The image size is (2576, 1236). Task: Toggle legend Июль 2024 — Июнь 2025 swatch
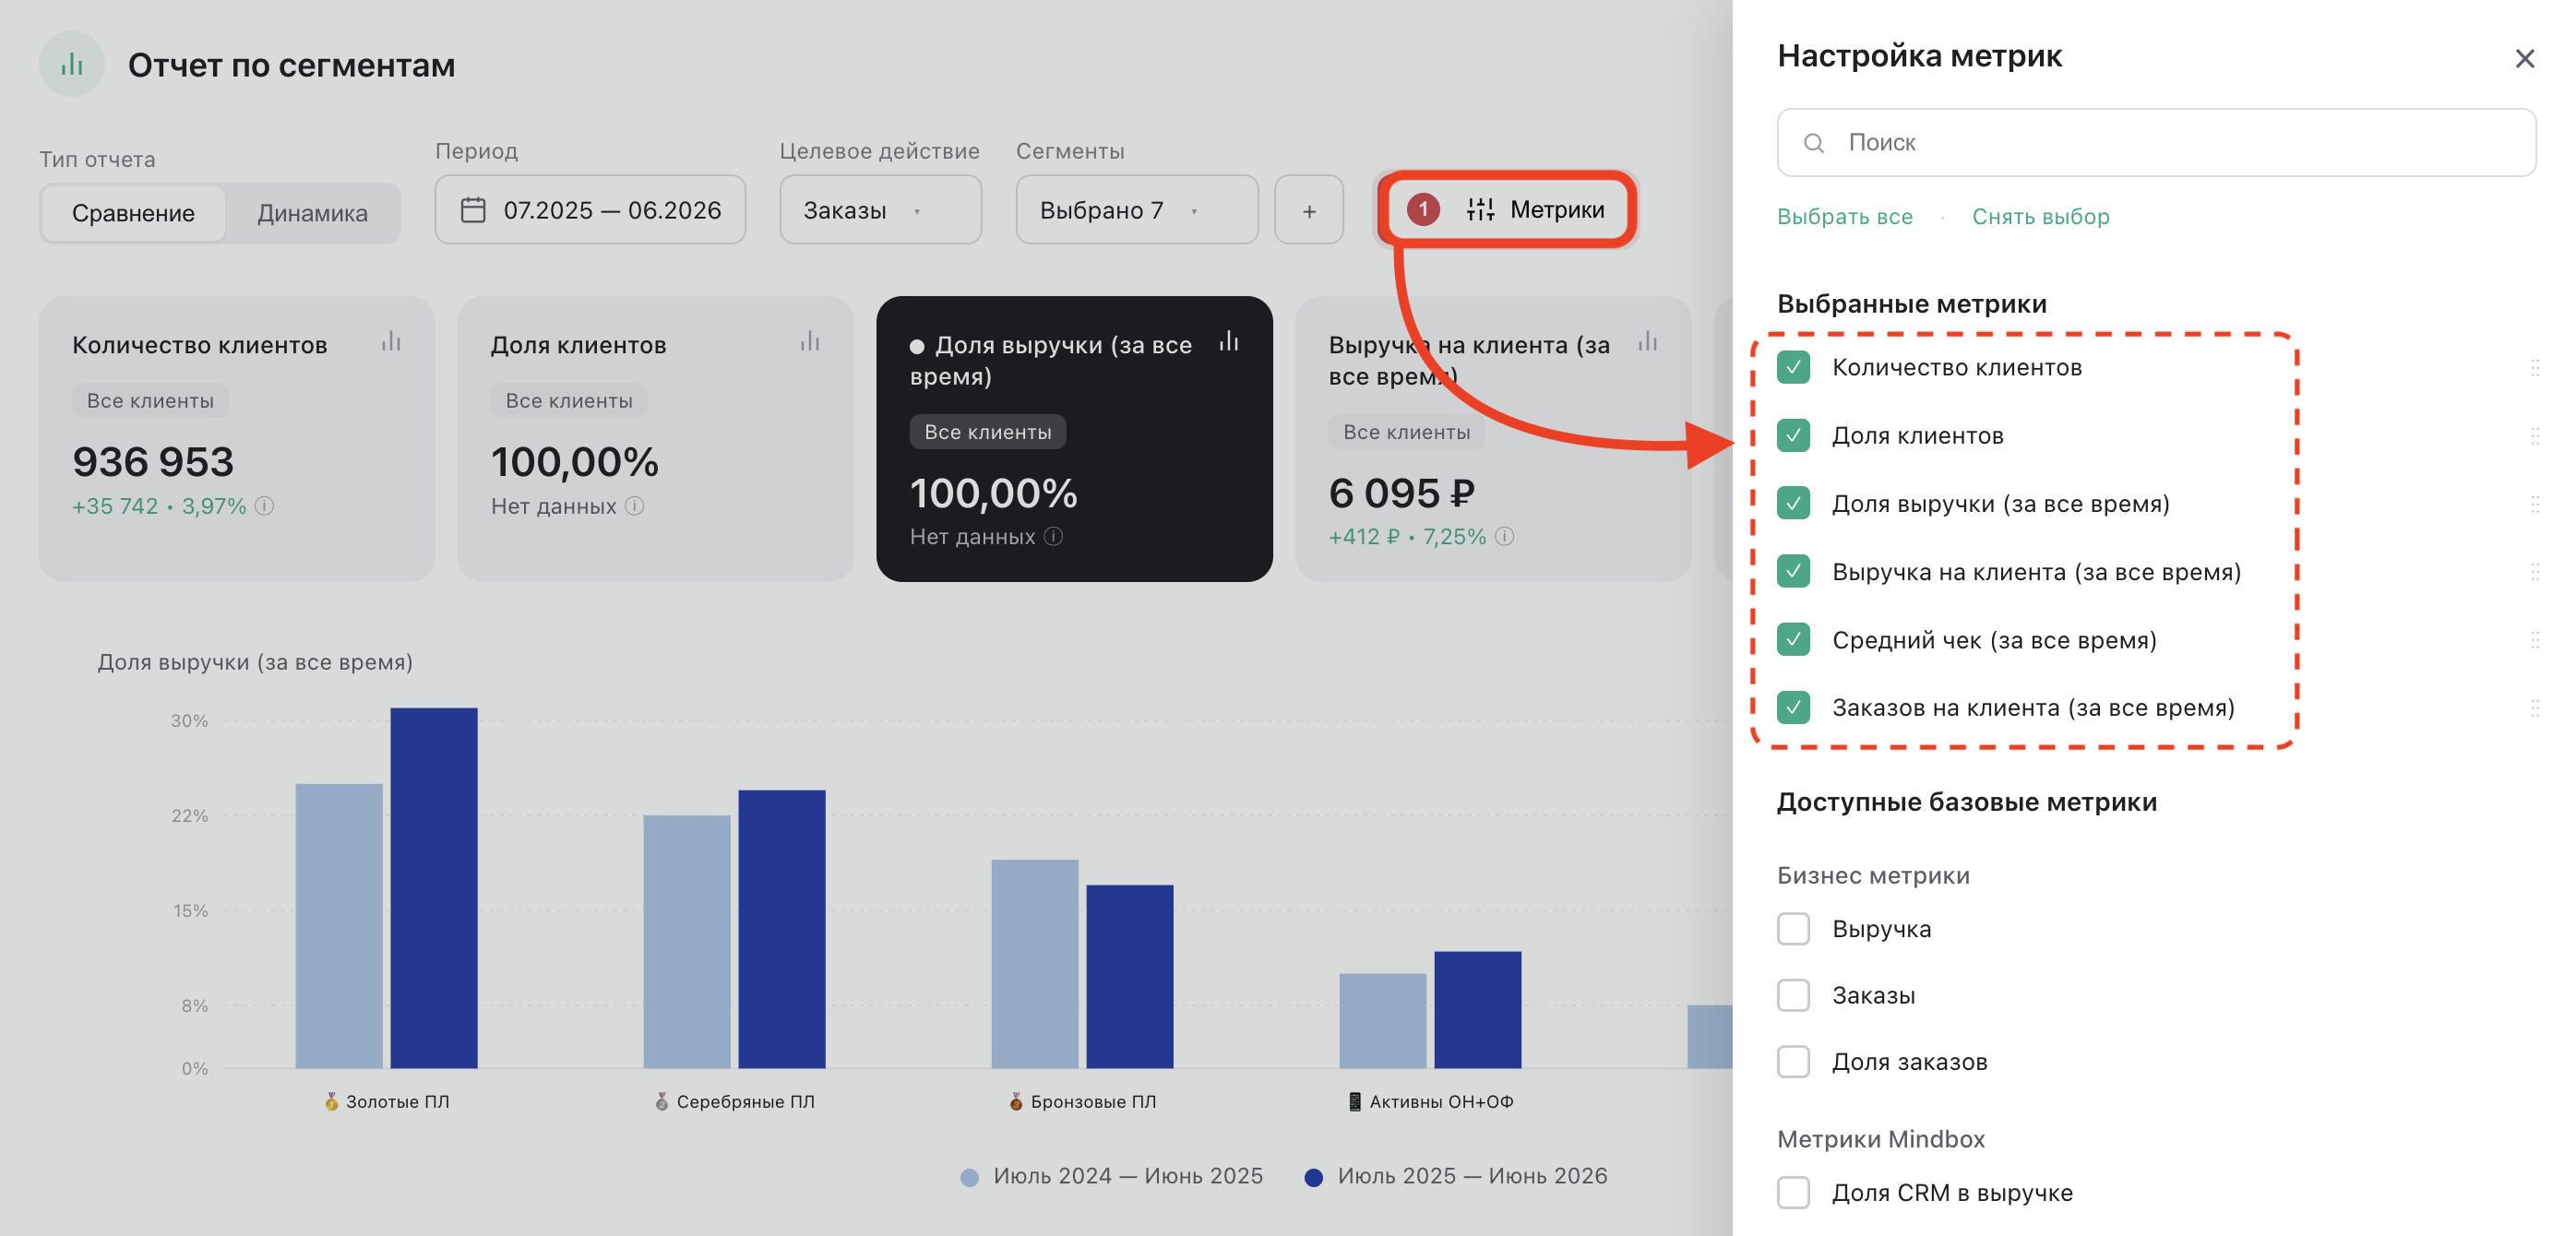[969, 1177]
